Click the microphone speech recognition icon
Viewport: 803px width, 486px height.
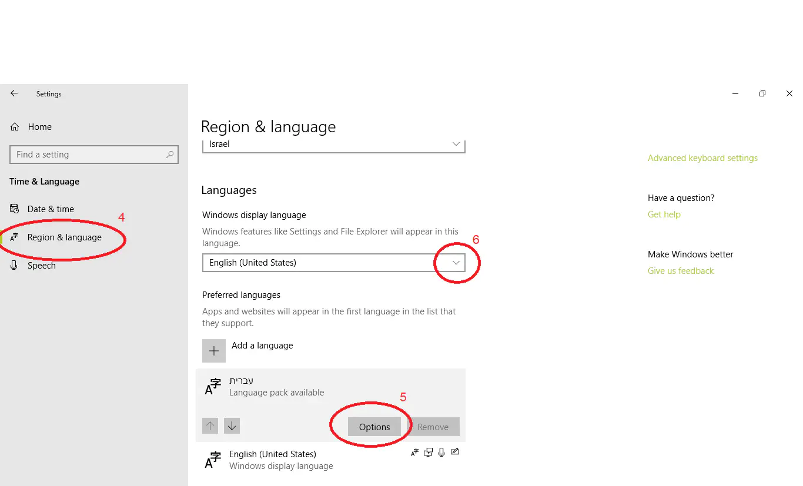pyautogui.click(x=441, y=453)
